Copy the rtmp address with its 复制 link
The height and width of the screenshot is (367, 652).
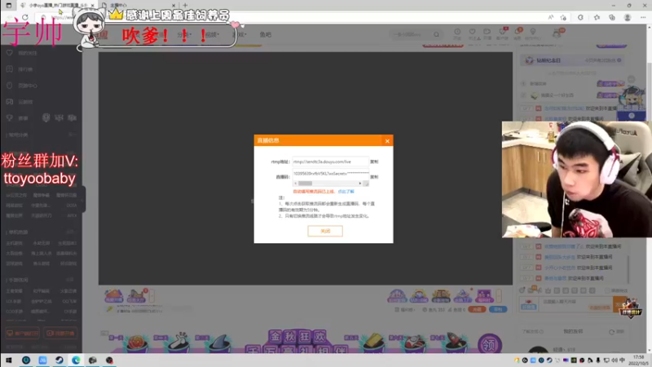(x=374, y=161)
